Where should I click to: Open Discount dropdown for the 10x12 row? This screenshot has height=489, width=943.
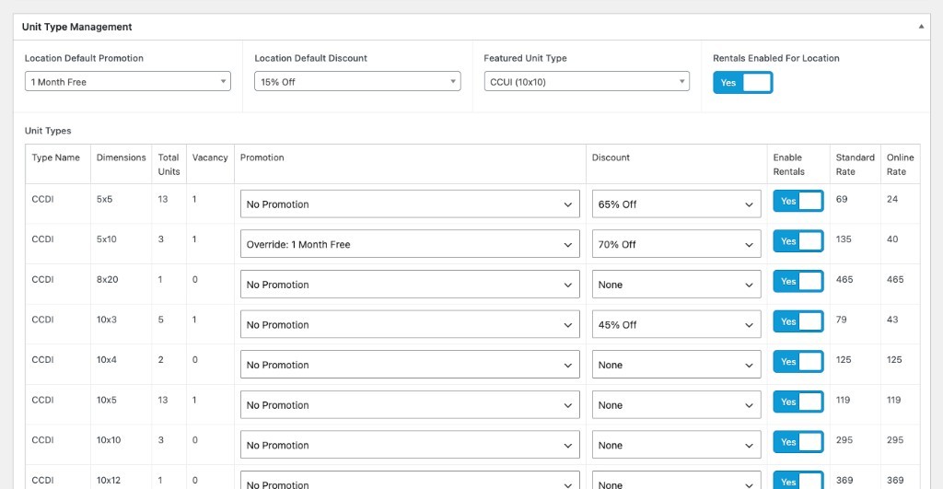click(676, 481)
